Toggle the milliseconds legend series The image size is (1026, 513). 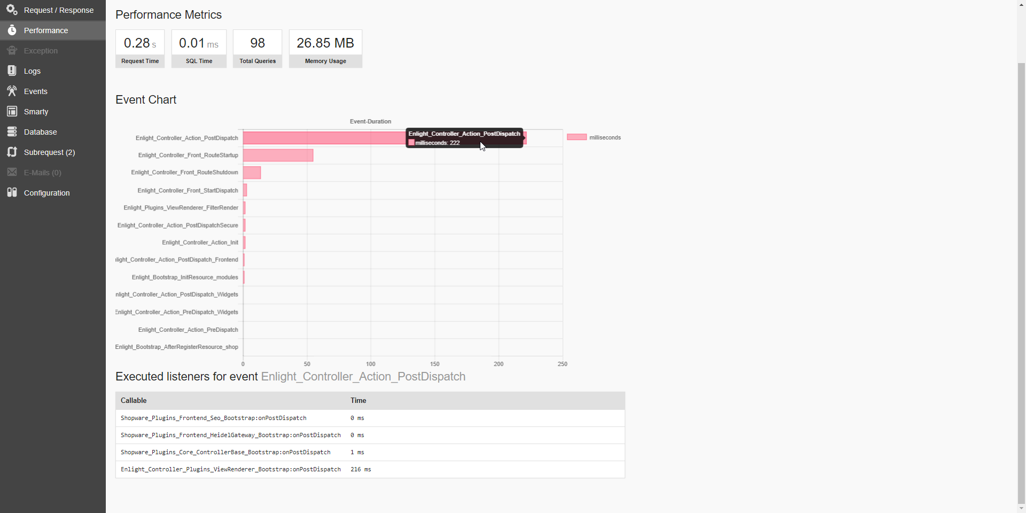tap(594, 137)
